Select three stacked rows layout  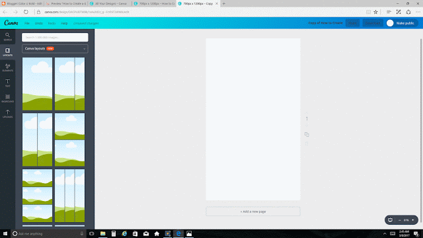[37, 196]
